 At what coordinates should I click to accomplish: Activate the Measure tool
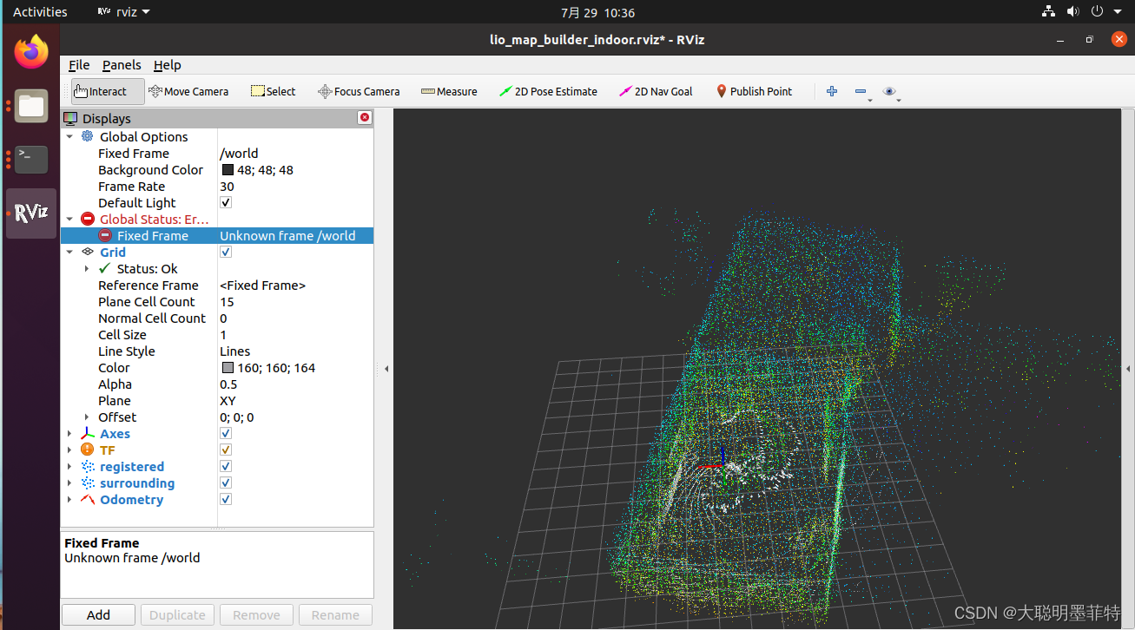coord(449,90)
